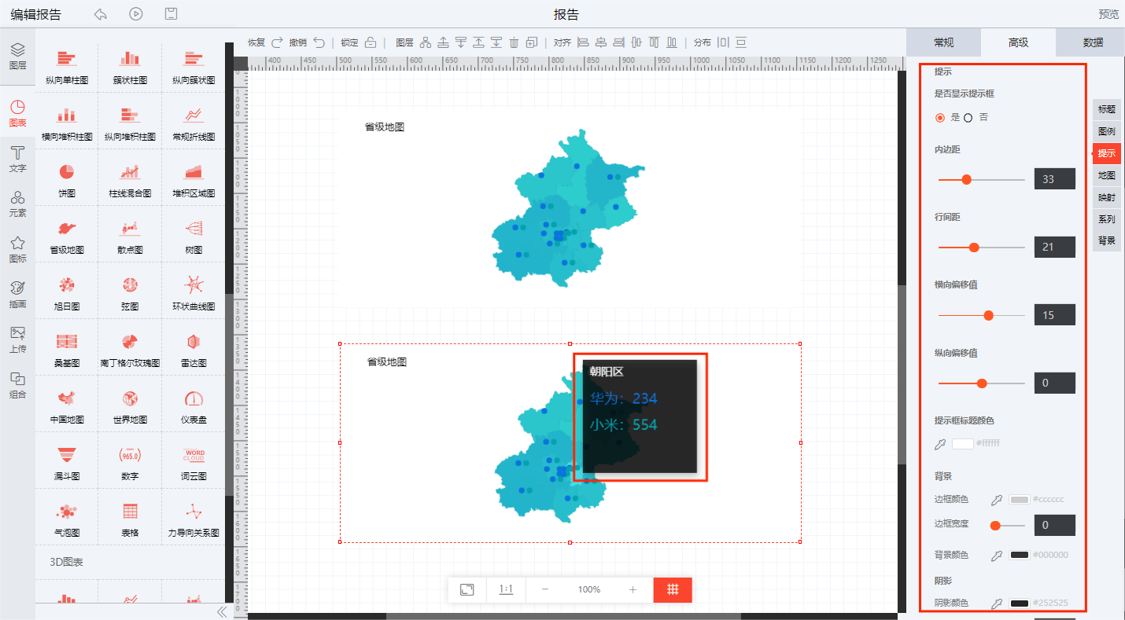Image resolution: width=1125 pixels, height=620 pixels.
Task: Toggle the canvas grid button
Action: pyautogui.click(x=673, y=589)
